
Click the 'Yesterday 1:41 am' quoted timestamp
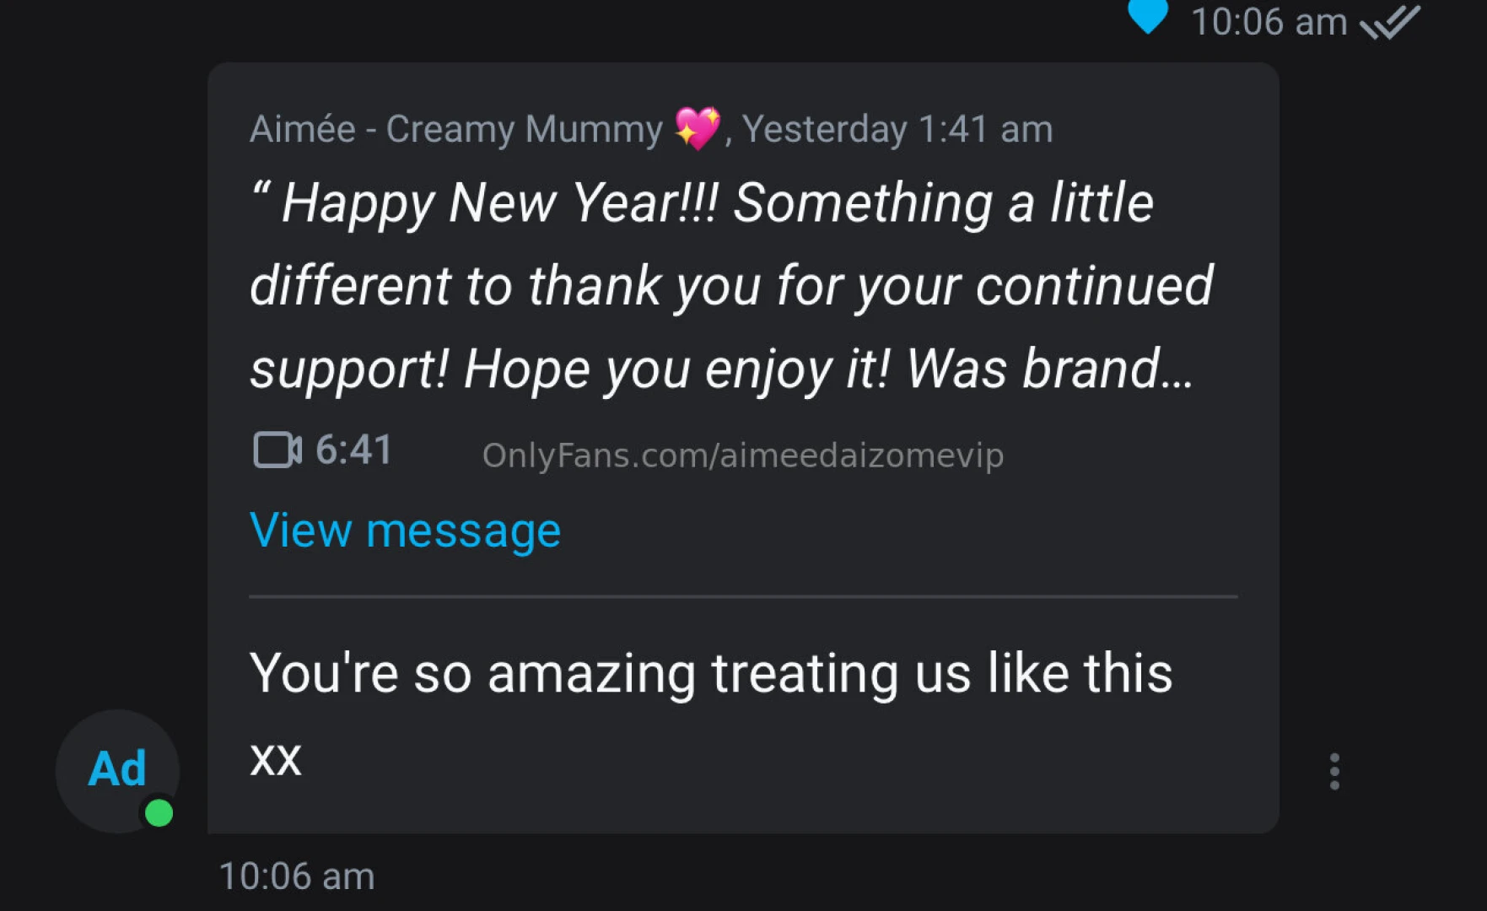click(x=897, y=129)
